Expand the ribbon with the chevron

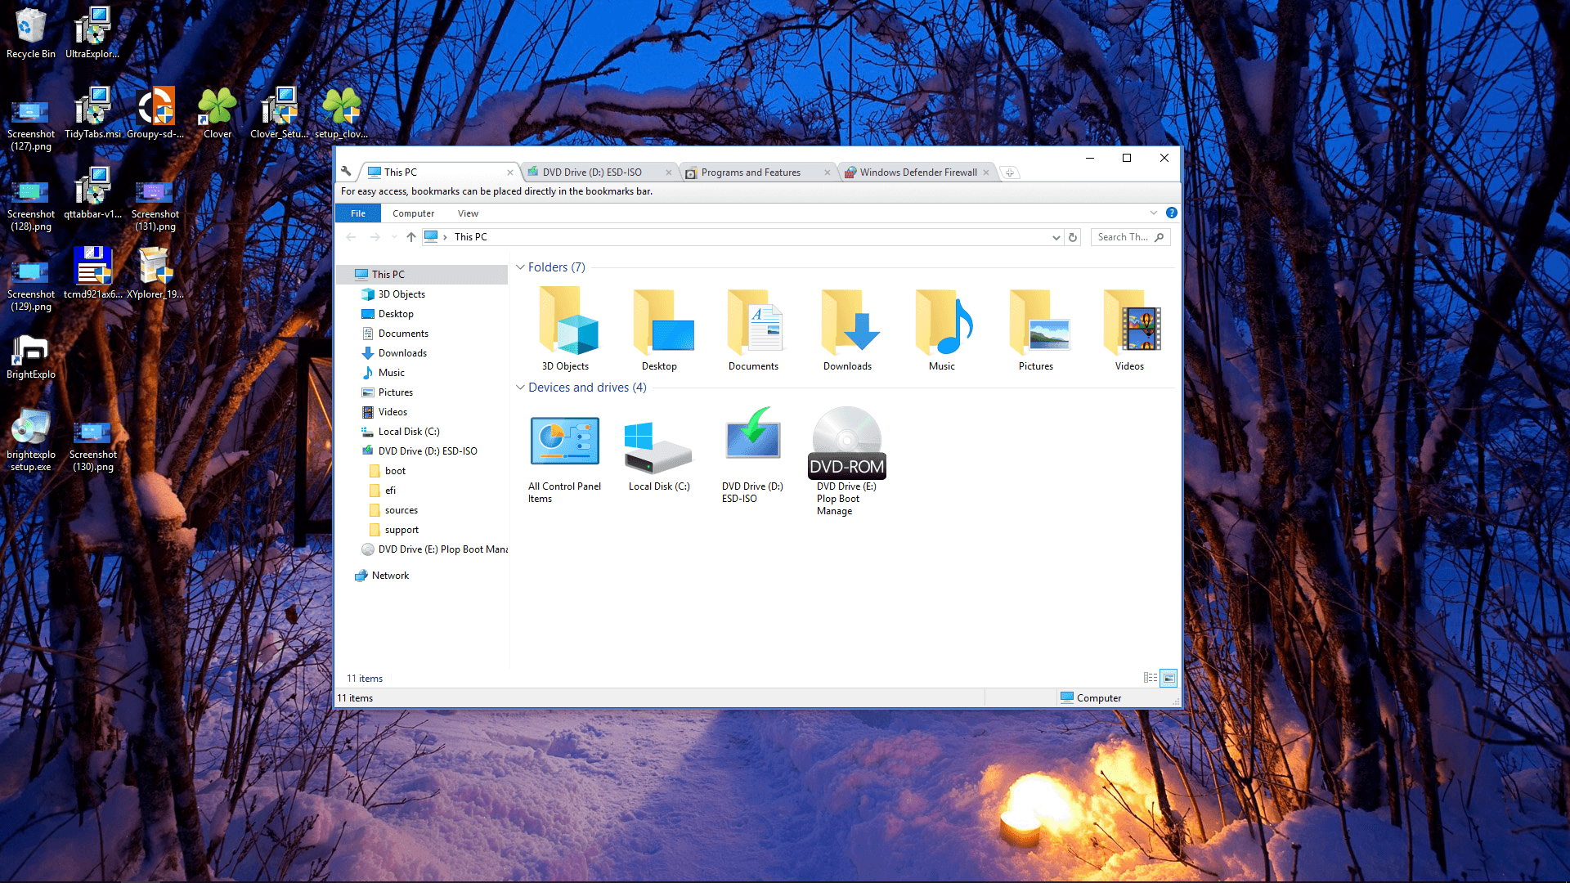[1154, 213]
